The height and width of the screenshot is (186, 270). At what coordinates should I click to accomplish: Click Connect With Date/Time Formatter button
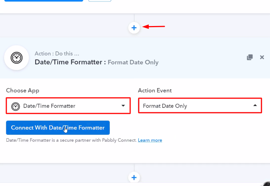pos(58,128)
